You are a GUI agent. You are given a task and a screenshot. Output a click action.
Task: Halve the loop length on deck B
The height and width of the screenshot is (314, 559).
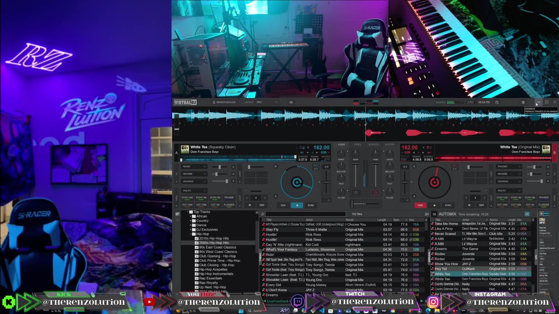point(466,198)
